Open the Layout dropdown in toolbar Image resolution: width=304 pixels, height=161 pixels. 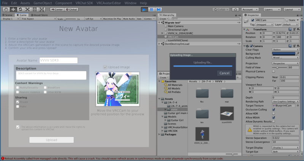pyautogui.click(x=292, y=9)
